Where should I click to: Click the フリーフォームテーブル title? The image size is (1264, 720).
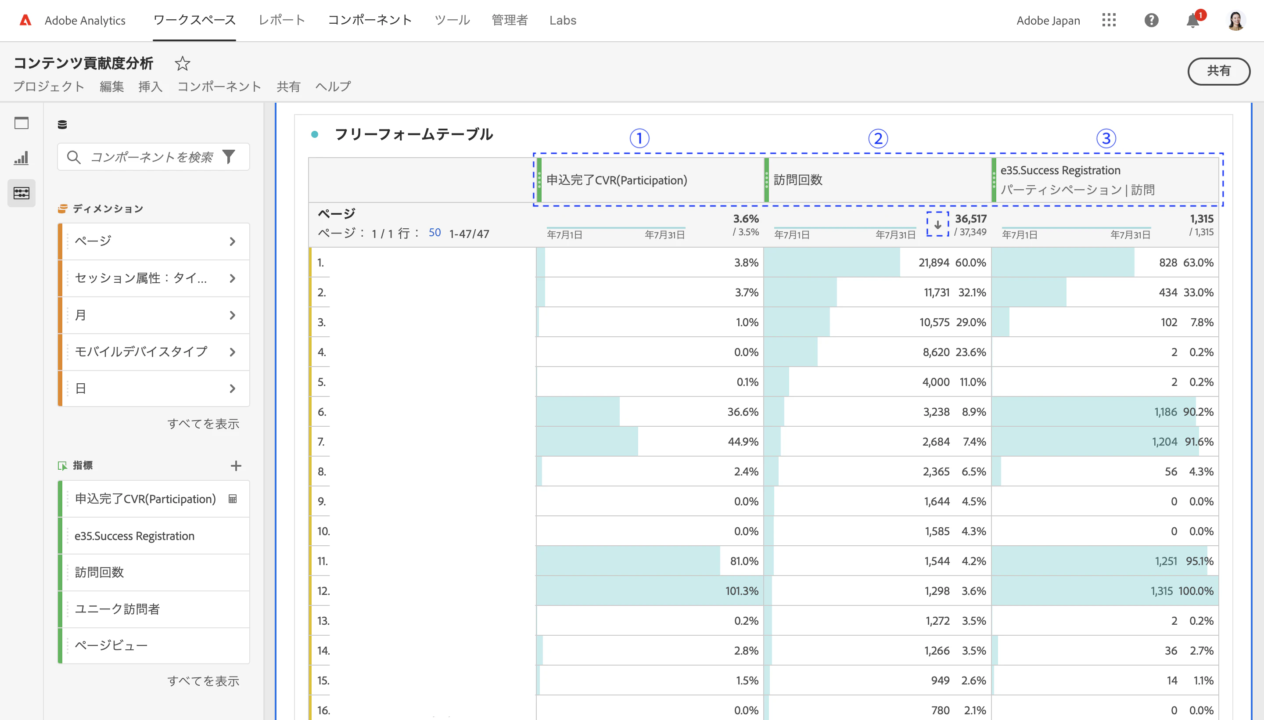click(x=414, y=134)
